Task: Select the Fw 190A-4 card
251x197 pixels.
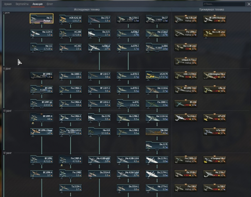Action: point(71,104)
